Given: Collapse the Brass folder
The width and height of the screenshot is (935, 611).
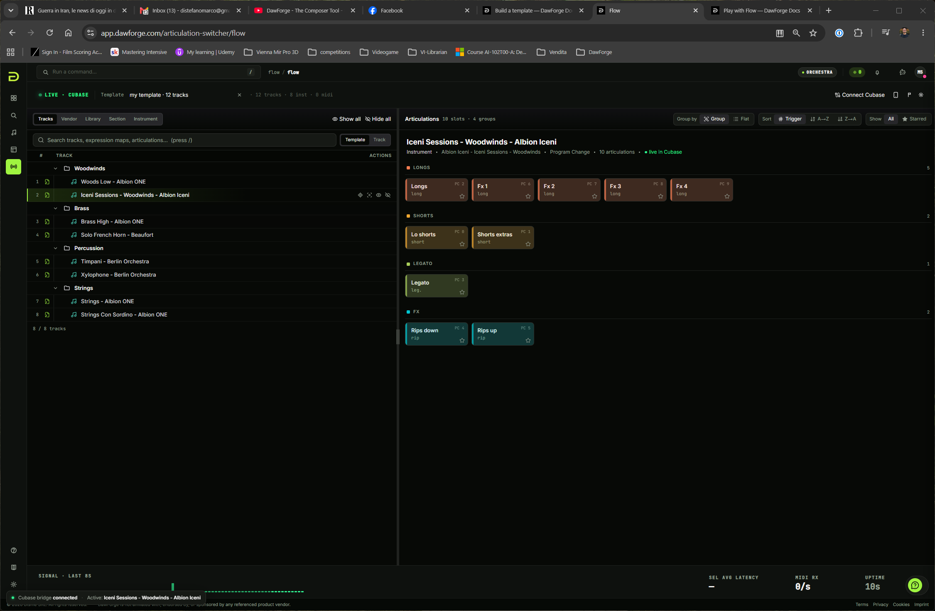Looking at the screenshot, I should click(x=55, y=209).
